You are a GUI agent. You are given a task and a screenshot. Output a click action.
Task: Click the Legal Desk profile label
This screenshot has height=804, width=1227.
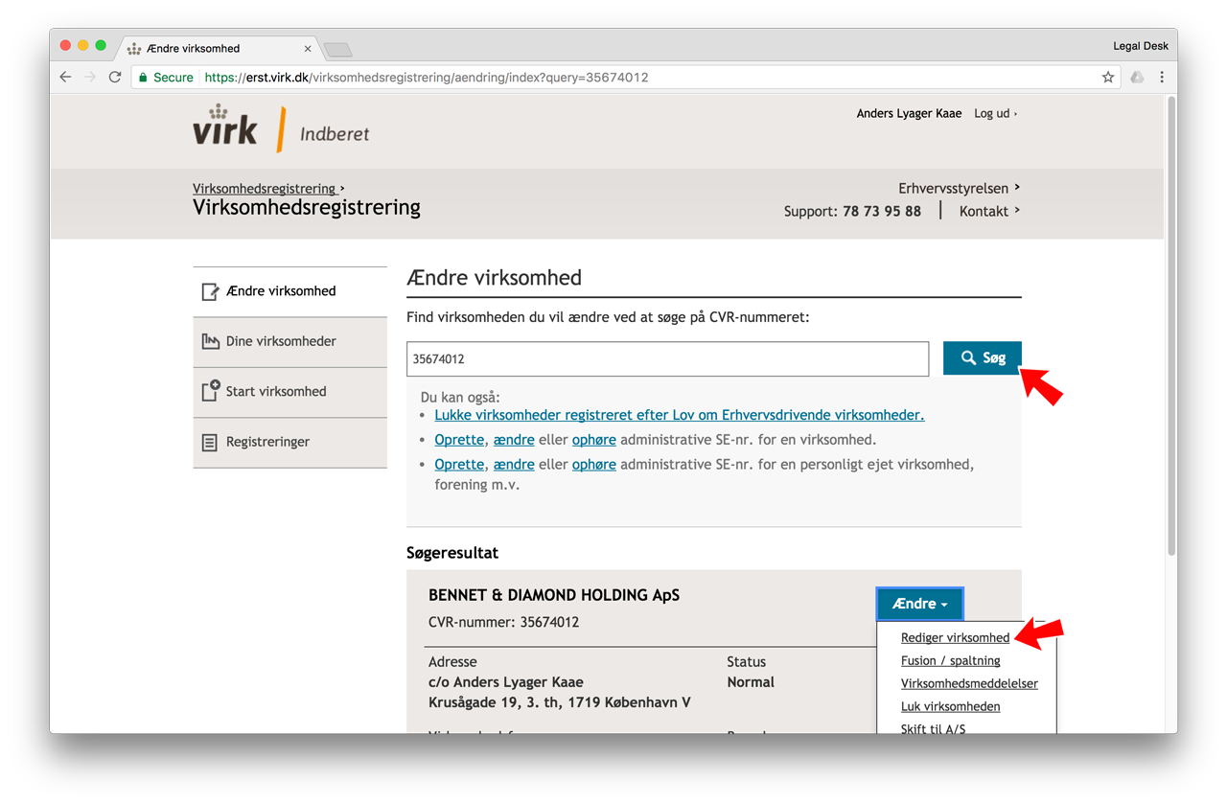tap(1141, 46)
